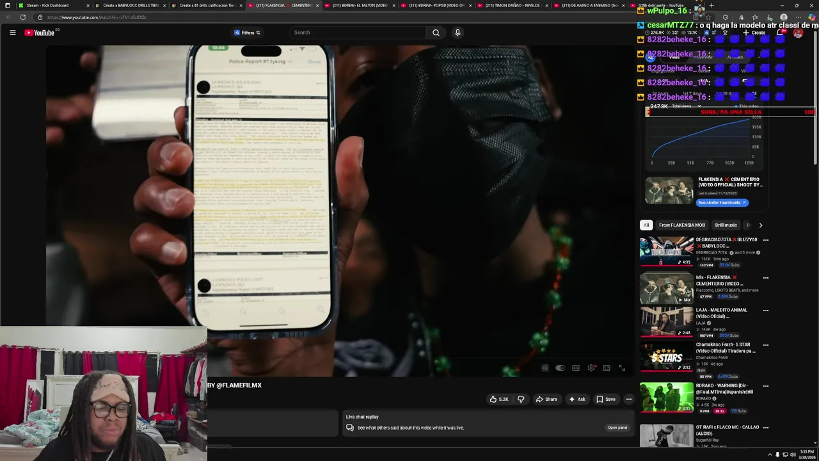Open the account avatar menu
Viewport: 819px width, 461px height.
pyautogui.click(x=798, y=33)
